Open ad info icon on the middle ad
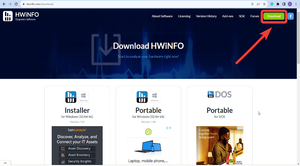Screen dimensions: 300x166 (167, 128)
